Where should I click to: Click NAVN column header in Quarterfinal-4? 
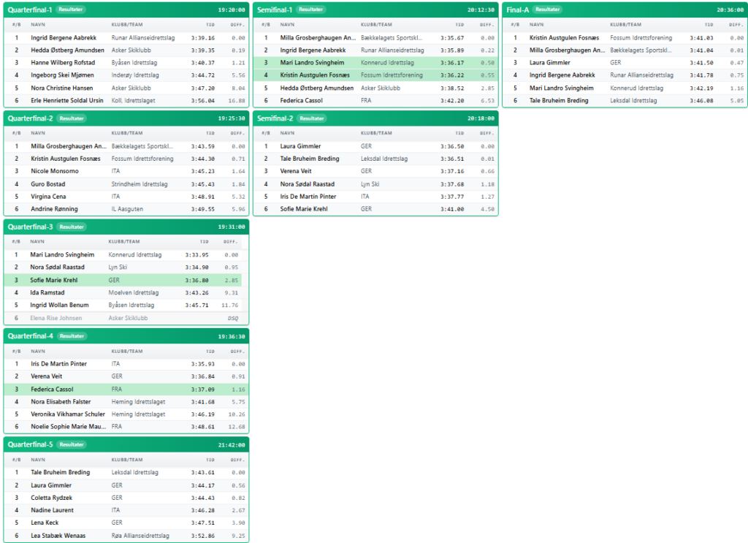point(38,352)
